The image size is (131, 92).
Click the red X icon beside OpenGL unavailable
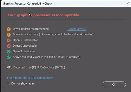(9, 40)
